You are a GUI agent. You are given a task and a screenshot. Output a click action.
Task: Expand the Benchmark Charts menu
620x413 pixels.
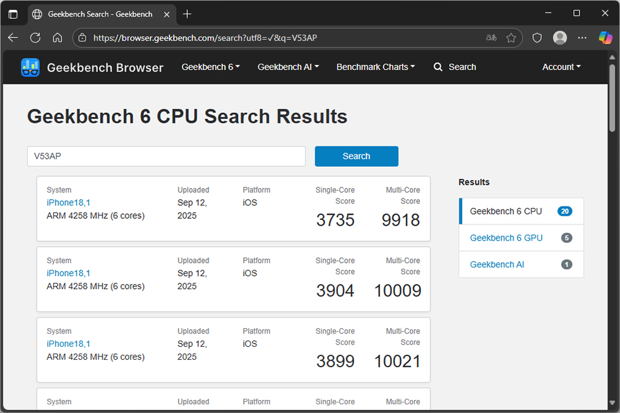point(376,67)
